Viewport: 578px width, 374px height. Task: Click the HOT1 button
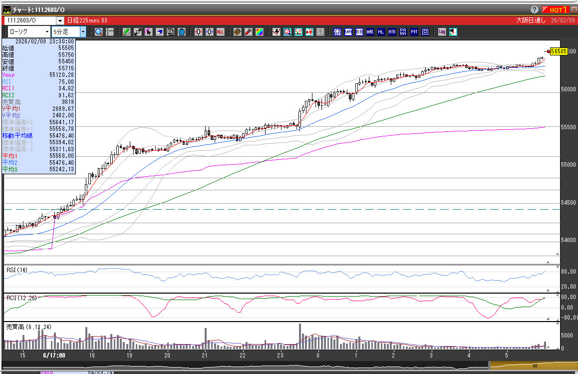pos(556,9)
